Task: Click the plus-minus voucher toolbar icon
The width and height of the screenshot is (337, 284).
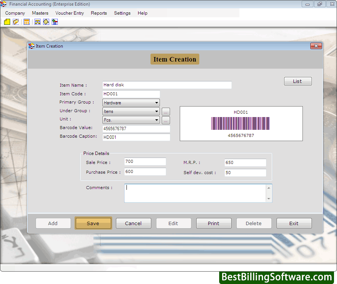Action: (x=55, y=22)
